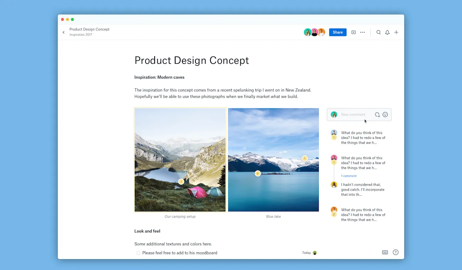Open the emoji picker in the comment box
The width and height of the screenshot is (462, 270).
pyautogui.click(x=385, y=114)
